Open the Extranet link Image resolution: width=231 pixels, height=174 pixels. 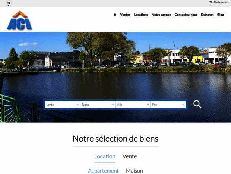(x=207, y=15)
